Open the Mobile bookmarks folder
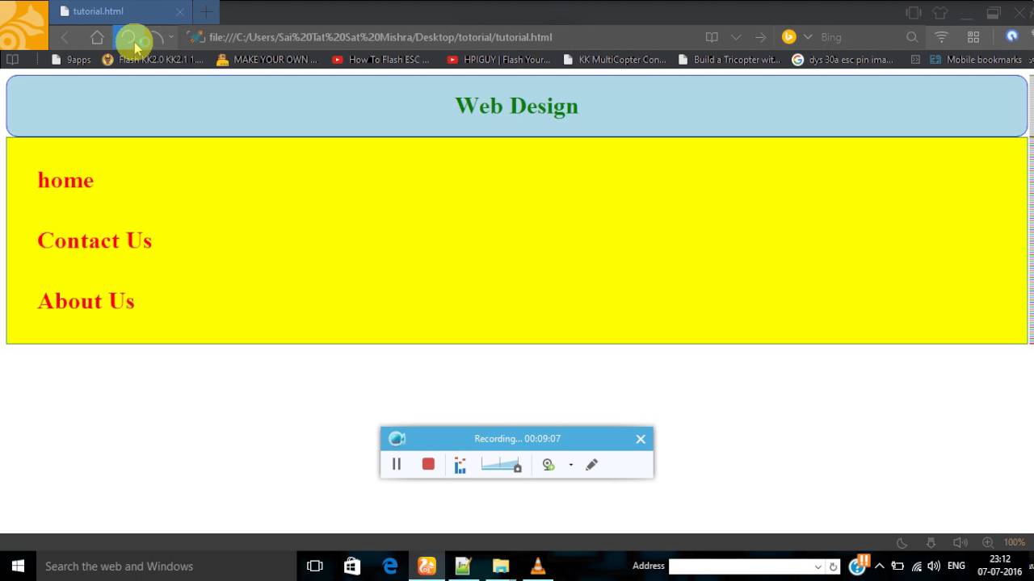Viewport: 1034px width, 581px height. click(976, 60)
